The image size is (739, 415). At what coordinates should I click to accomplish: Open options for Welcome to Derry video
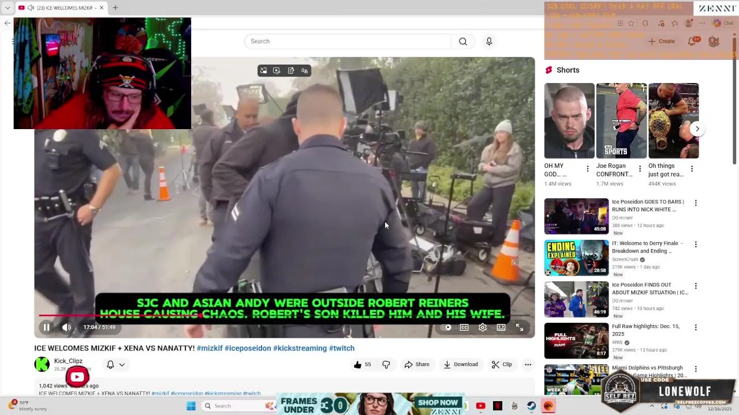pos(696,244)
